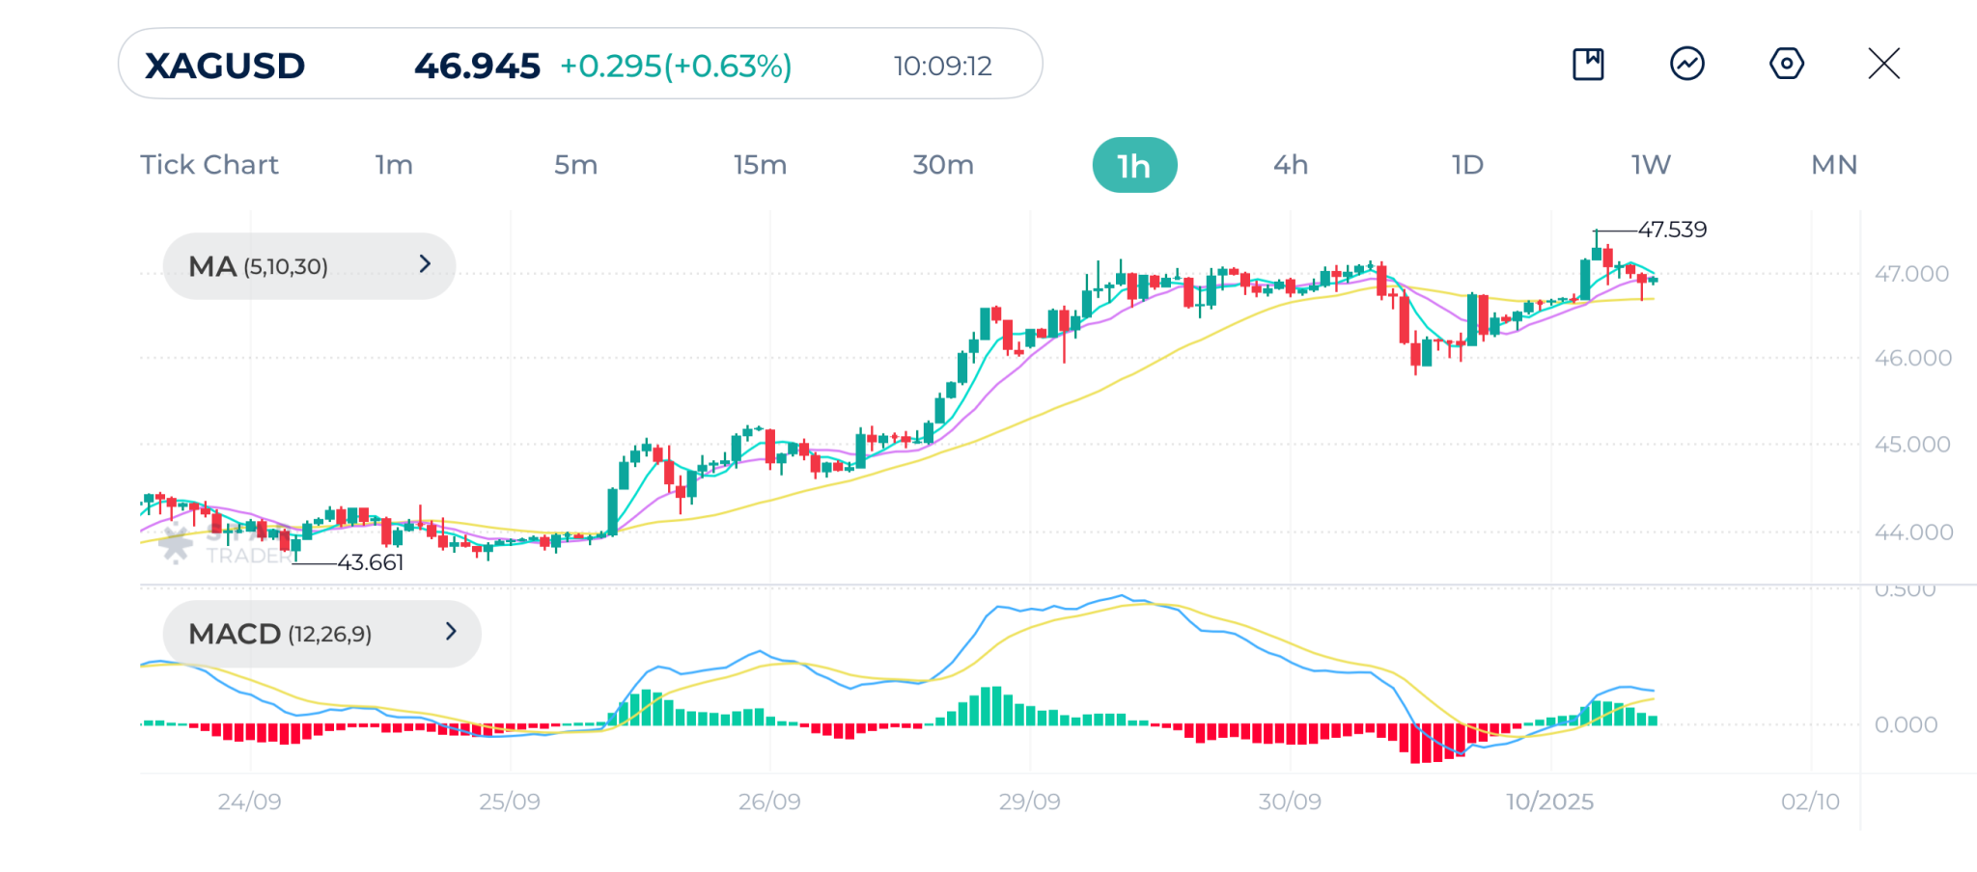Click the 47.539 high price marker
This screenshot has width=1977, height=872.
click(1672, 230)
